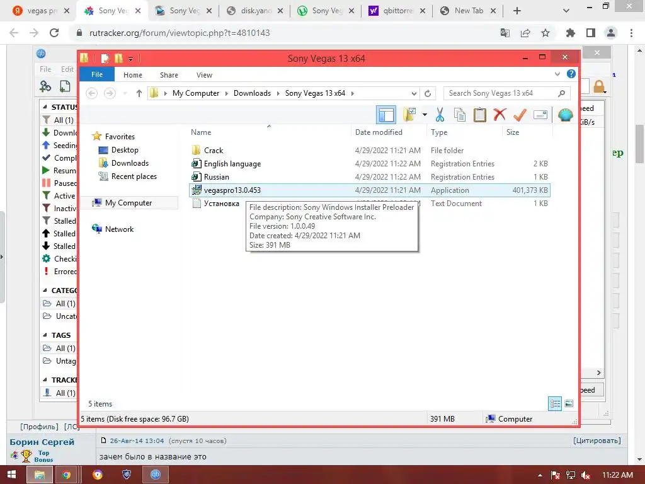Refresh the Sony Vegas 13 x64 folder
Screen dimensions: 645x484
coord(428,93)
